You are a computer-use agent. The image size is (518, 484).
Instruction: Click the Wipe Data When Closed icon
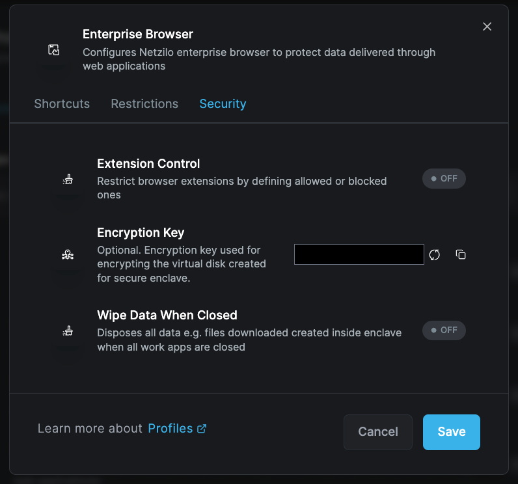click(68, 331)
